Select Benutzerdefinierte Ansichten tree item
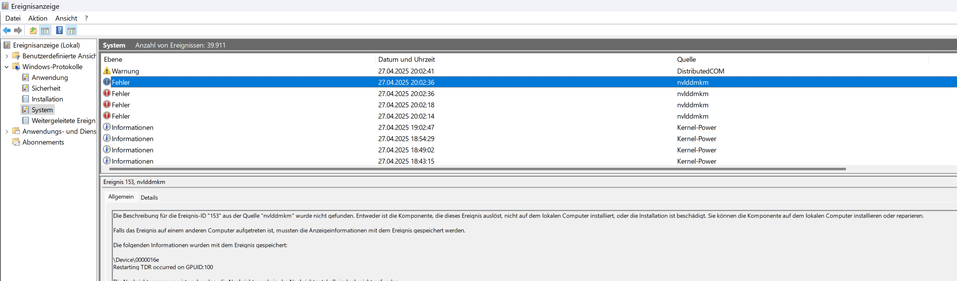This screenshot has height=281, width=957. point(59,56)
